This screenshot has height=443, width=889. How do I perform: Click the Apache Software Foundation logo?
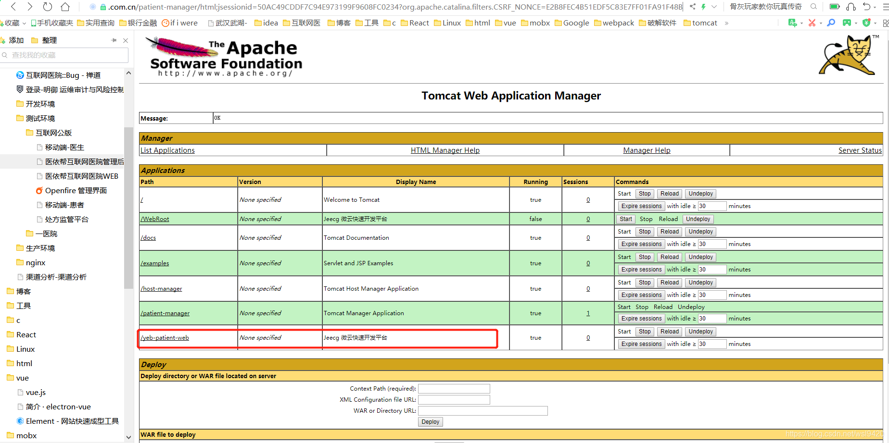224,57
